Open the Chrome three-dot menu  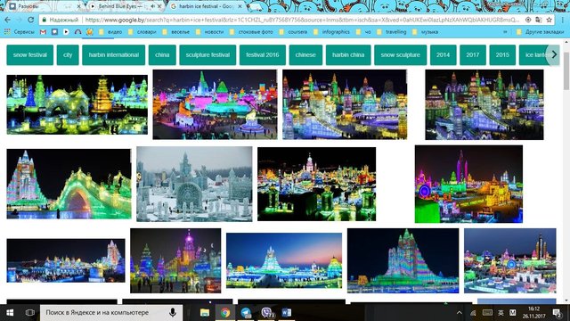tap(562, 20)
